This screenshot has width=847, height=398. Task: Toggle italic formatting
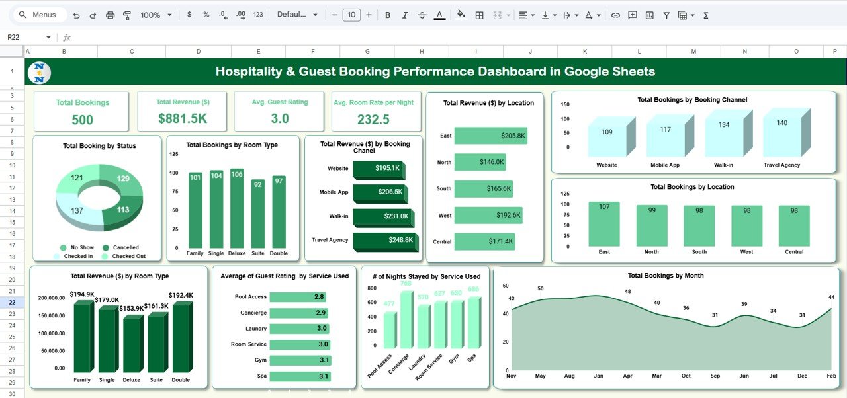pyautogui.click(x=404, y=14)
